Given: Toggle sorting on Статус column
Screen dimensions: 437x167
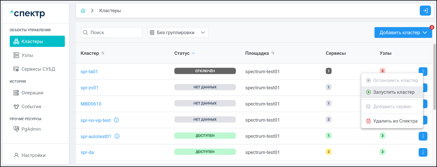Looking at the screenshot, I should pos(193,53).
